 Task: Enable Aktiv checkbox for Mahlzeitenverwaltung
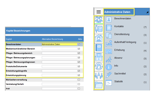click(x=79, y=80)
